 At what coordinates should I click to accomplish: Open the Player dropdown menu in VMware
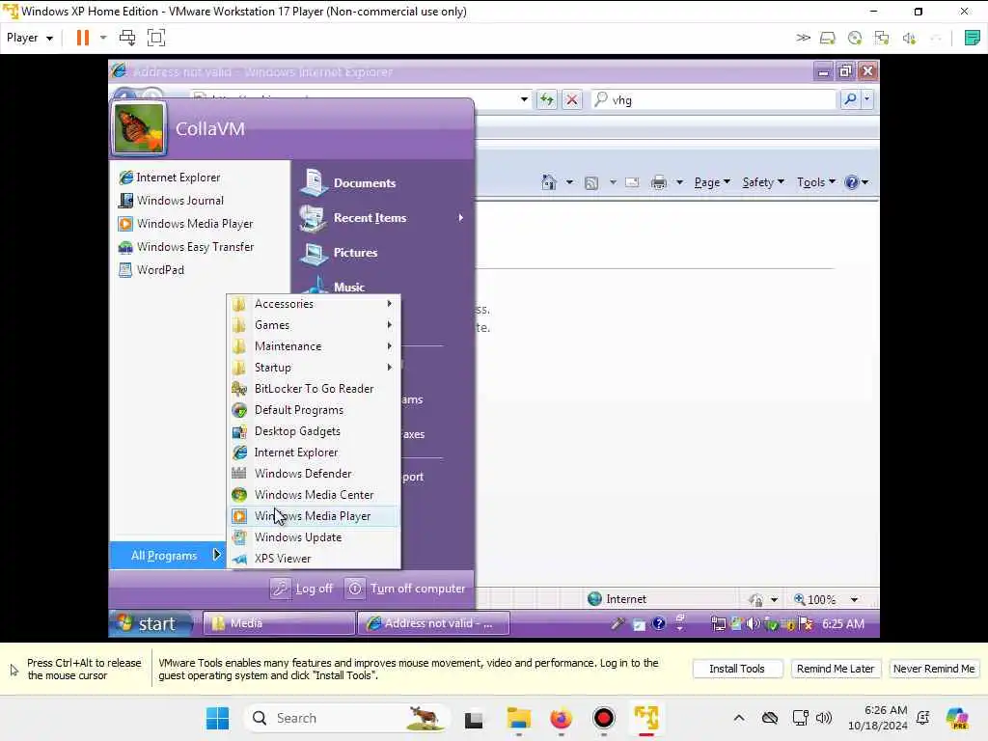[30, 38]
